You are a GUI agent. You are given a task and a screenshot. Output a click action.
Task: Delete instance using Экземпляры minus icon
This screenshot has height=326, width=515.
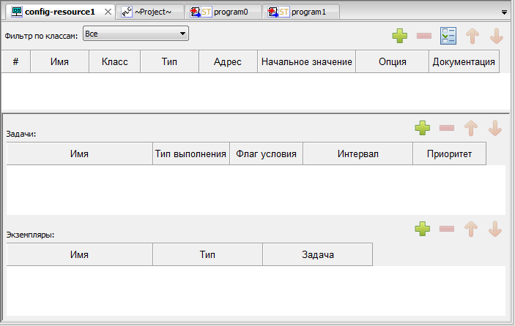point(447,229)
